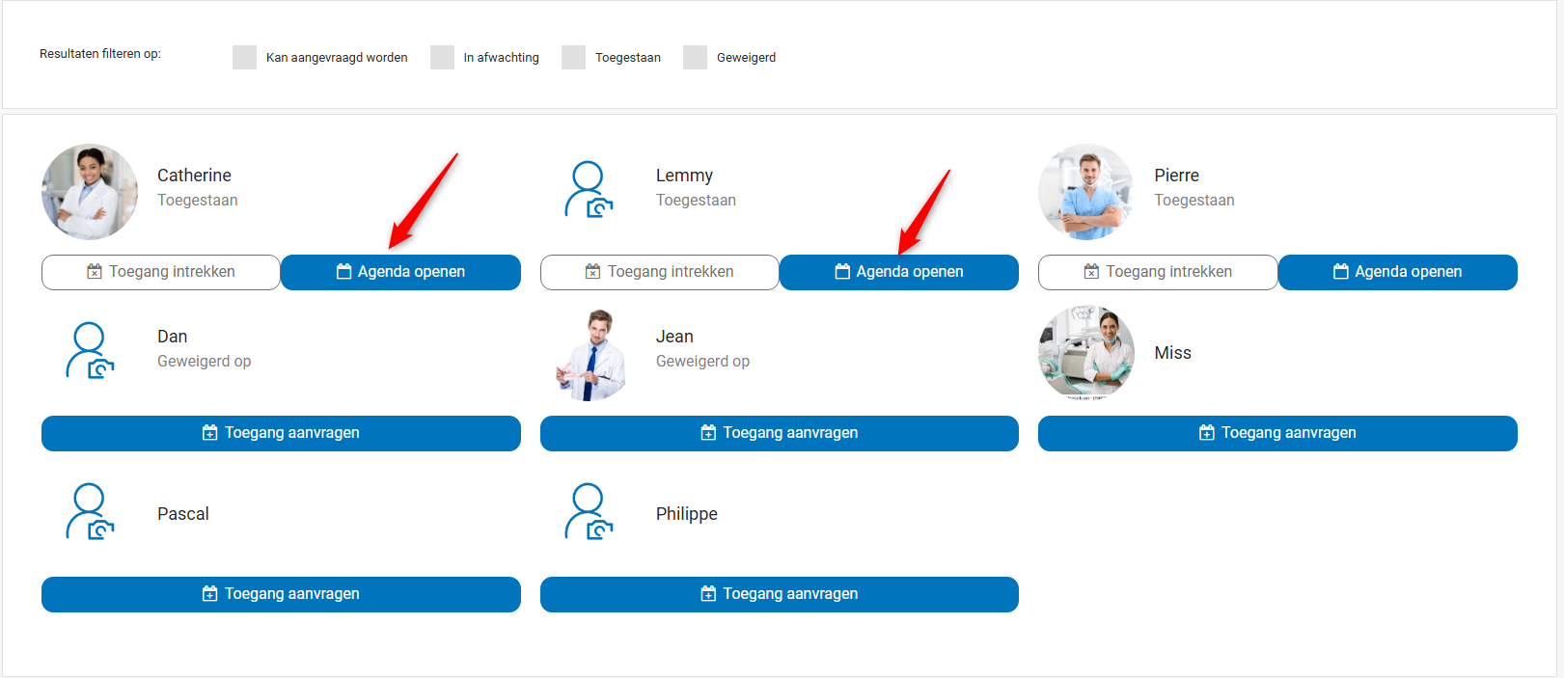Click calendar icon on Lemmy's Agenda openen
The width and height of the screenshot is (1564, 678).
tap(842, 272)
